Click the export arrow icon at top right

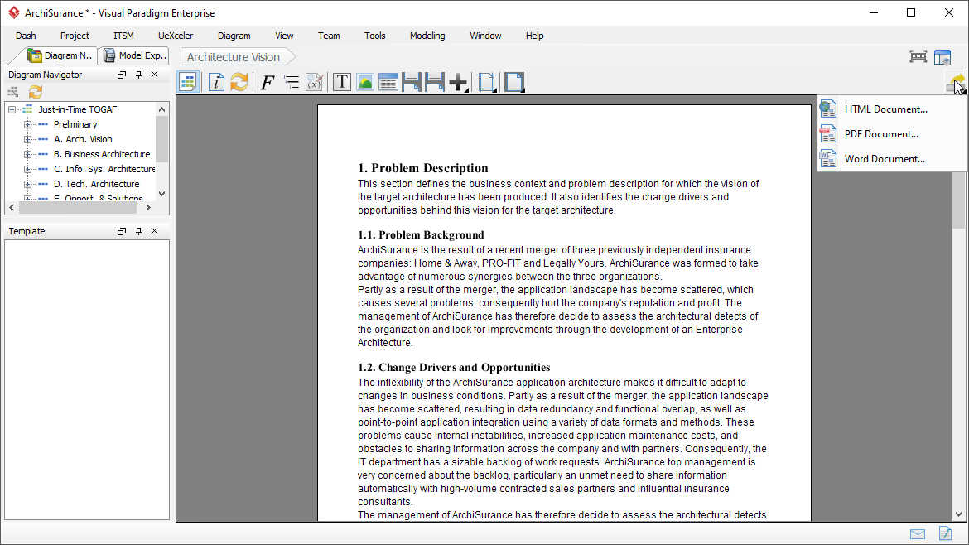point(956,83)
